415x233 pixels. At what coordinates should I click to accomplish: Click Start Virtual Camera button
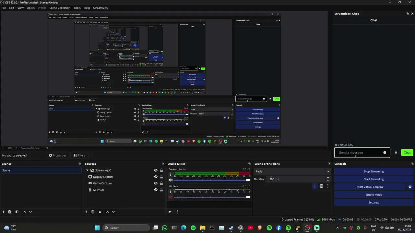point(370,187)
